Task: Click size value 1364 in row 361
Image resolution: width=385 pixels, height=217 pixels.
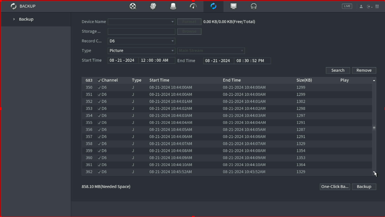Action: coord(301,165)
